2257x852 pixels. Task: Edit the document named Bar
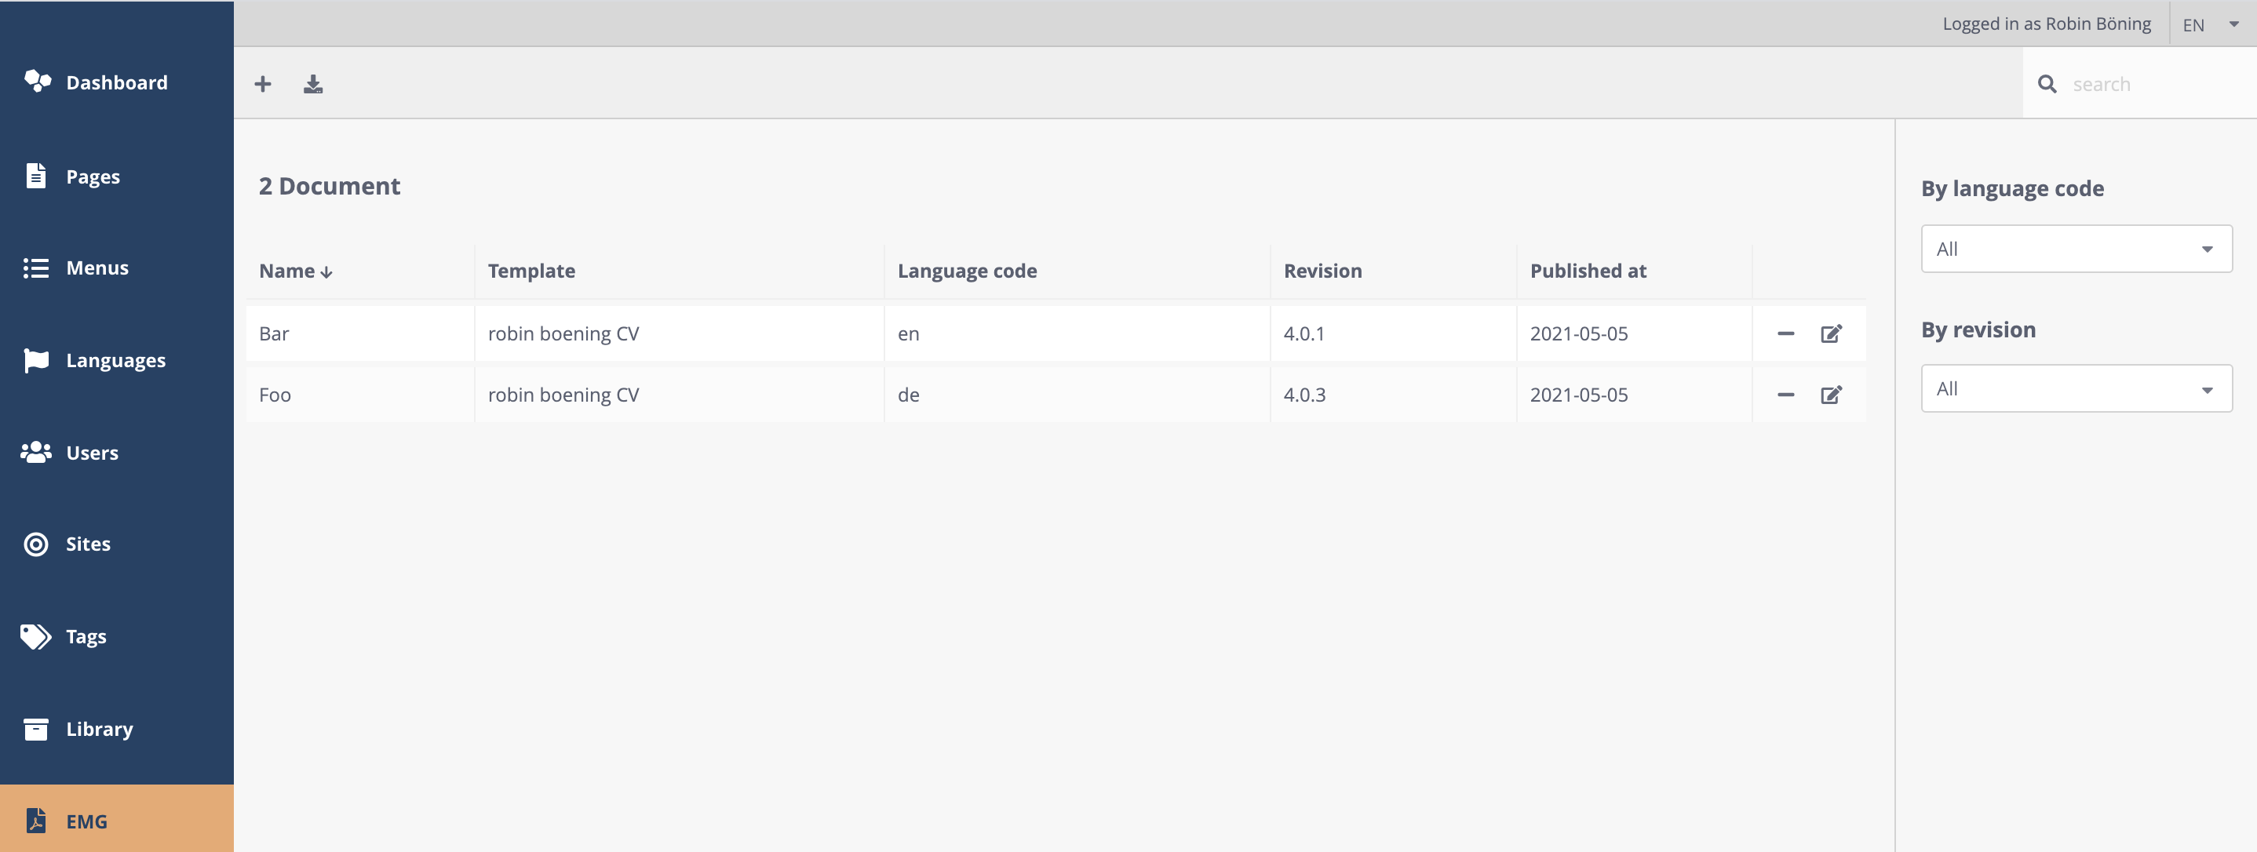click(1831, 333)
